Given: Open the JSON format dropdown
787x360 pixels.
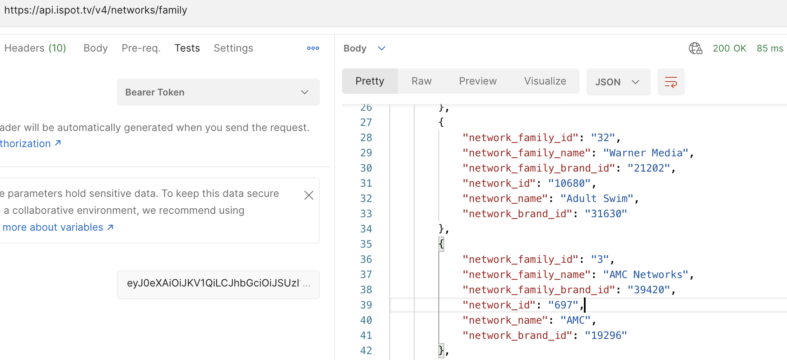Looking at the screenshot, I should tap(618, 82).
